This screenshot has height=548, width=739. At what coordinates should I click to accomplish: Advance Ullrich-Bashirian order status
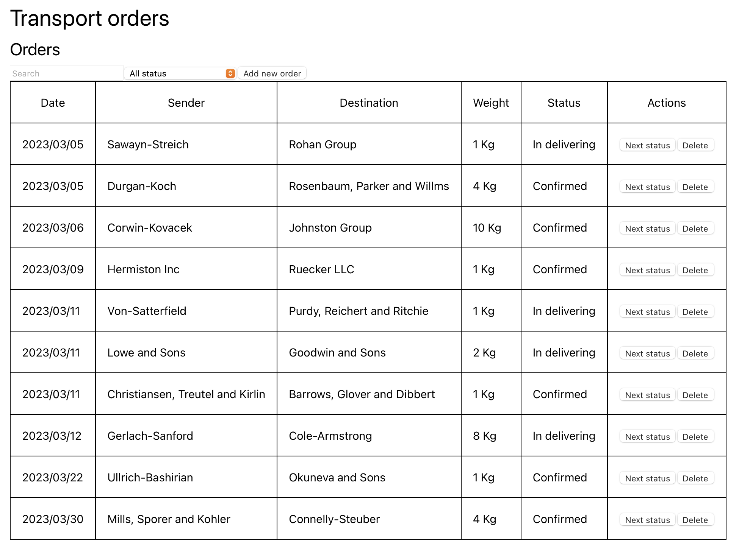pyautogui.click(x=647, y=478)
